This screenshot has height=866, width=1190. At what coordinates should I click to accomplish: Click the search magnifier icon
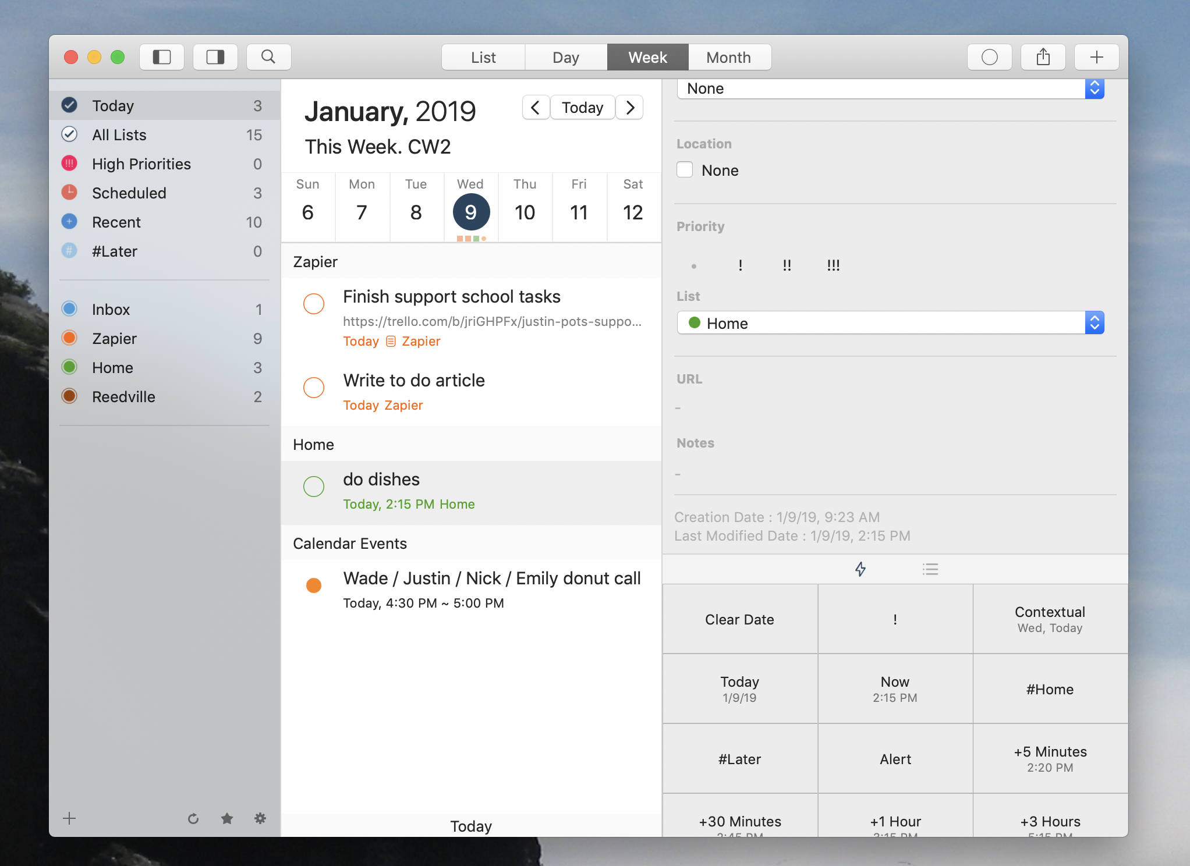268,57
